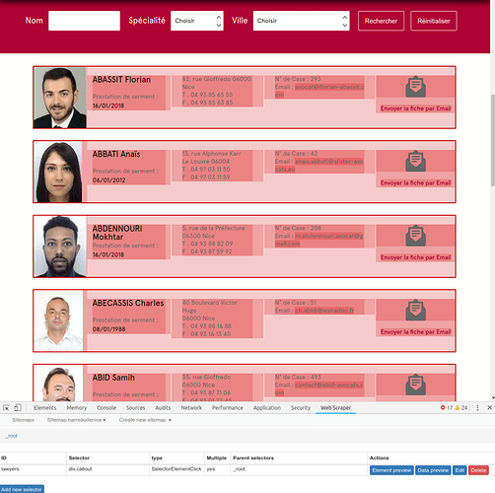This screenshot has height=493, width=495.
Task: Expand Create new sitemap menu
Action: point(145,420)
